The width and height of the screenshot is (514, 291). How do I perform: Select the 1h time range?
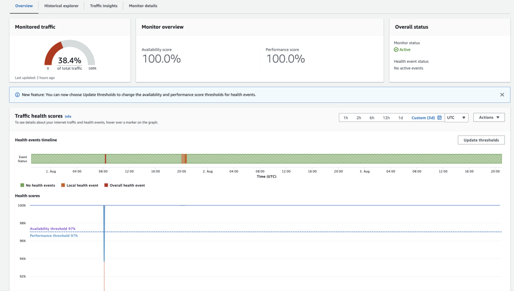coord(345,117)
